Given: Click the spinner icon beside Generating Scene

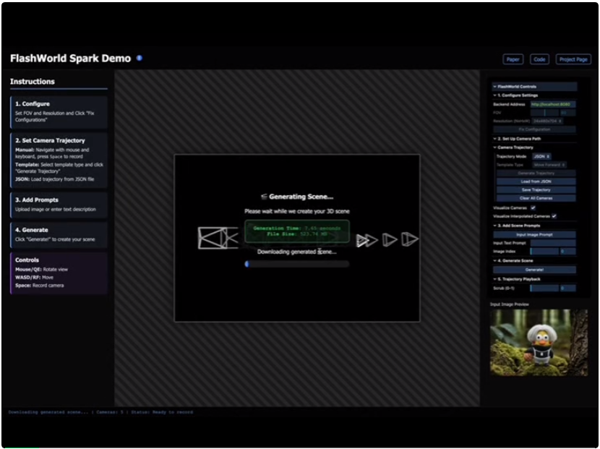Looking at the screenshot, I should [x=264, y=196].
